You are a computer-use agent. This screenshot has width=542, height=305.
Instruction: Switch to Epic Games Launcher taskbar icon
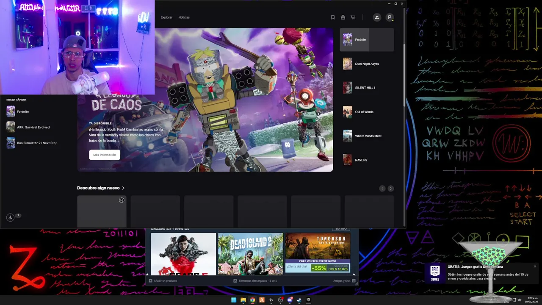coord(308,300)
